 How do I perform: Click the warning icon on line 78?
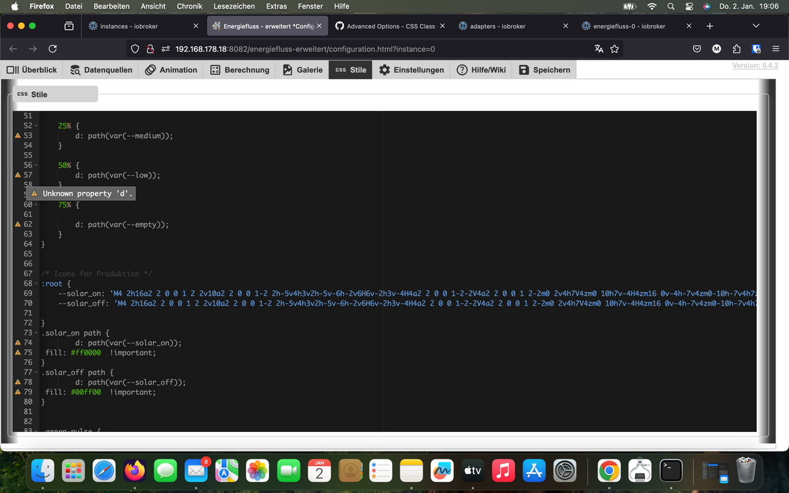click(18, 382)
